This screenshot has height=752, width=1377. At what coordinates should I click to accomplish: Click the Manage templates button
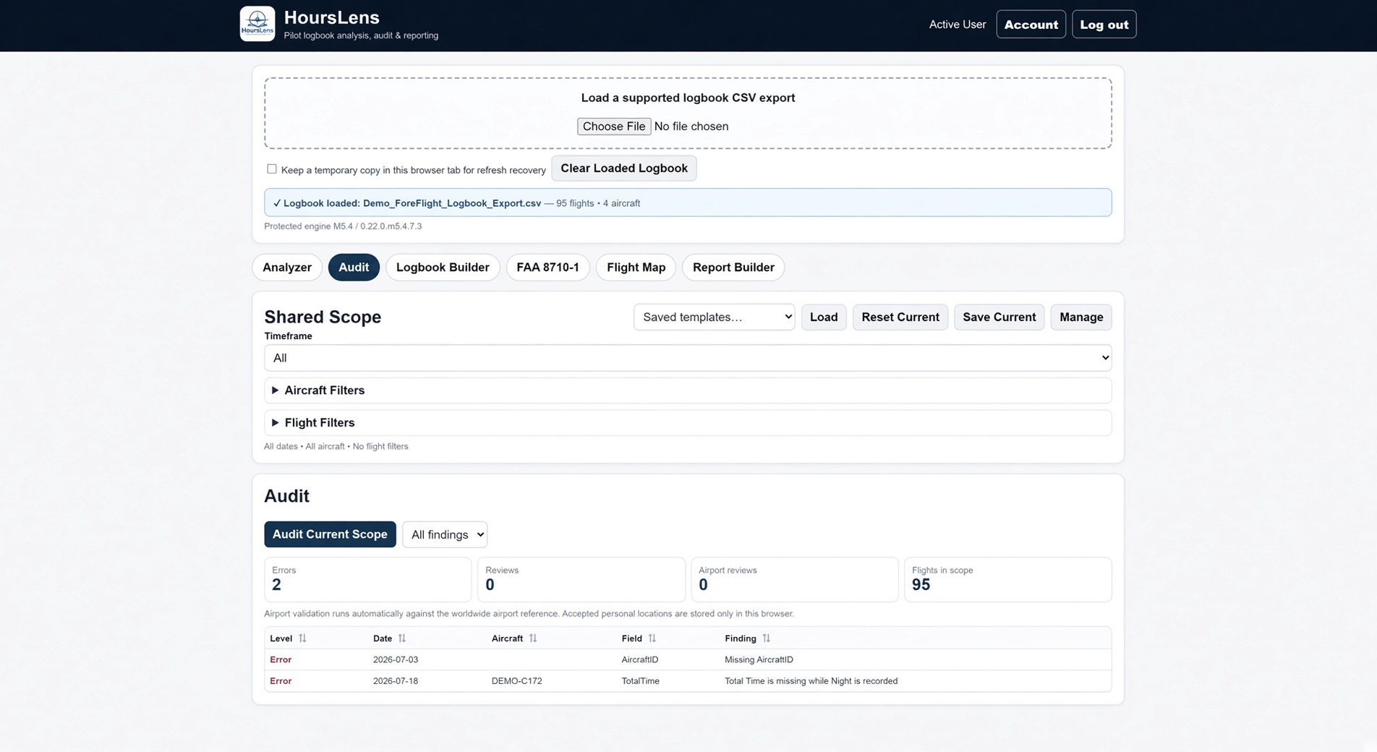(1081, 317)
